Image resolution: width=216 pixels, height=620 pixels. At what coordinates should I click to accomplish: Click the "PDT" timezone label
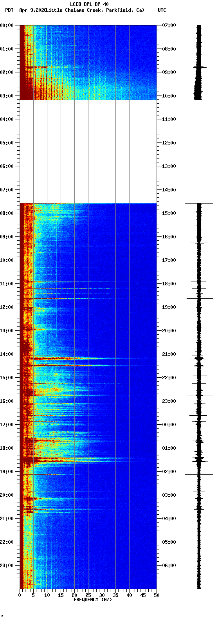9,10
